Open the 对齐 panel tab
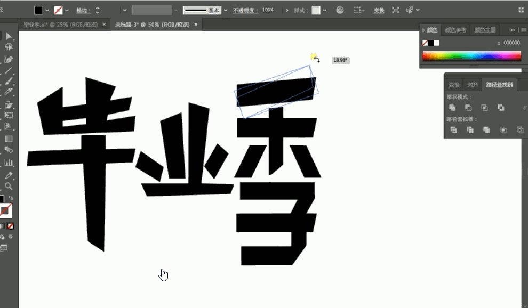Screen dimensions: 528x308 pos(473,85)
